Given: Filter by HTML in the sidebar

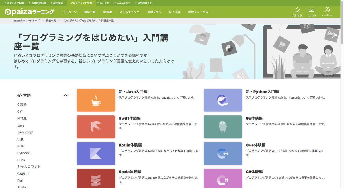Looking at the screenshot, I should click(x=22, y=118).
